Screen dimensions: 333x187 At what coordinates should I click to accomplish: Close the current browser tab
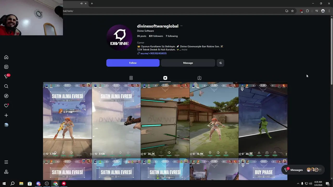(86, 3)
